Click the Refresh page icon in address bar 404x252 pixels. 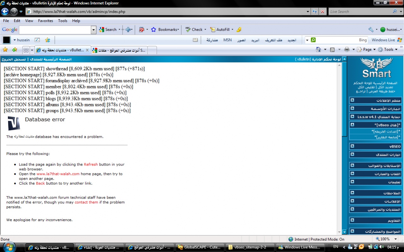click(315, 12)
